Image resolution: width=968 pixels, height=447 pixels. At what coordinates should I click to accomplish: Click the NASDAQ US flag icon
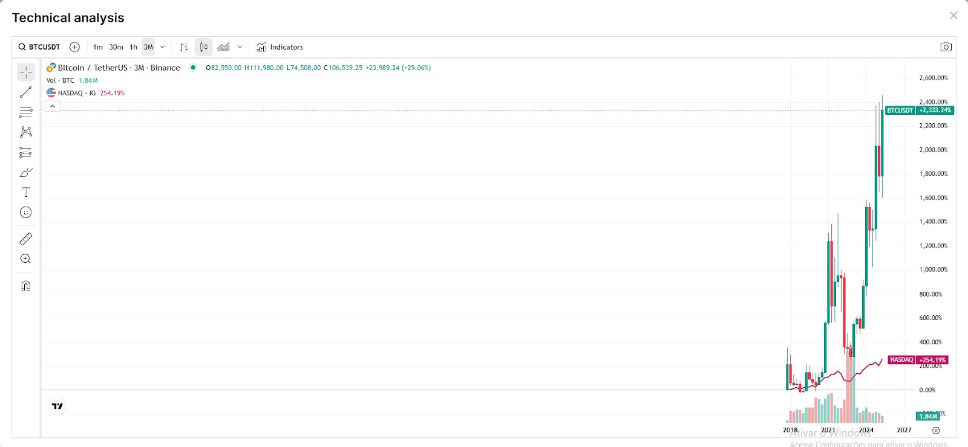[51, 93]
